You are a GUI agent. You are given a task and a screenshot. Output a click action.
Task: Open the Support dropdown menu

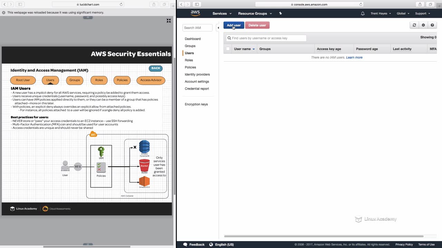click(x=423, y=13)
